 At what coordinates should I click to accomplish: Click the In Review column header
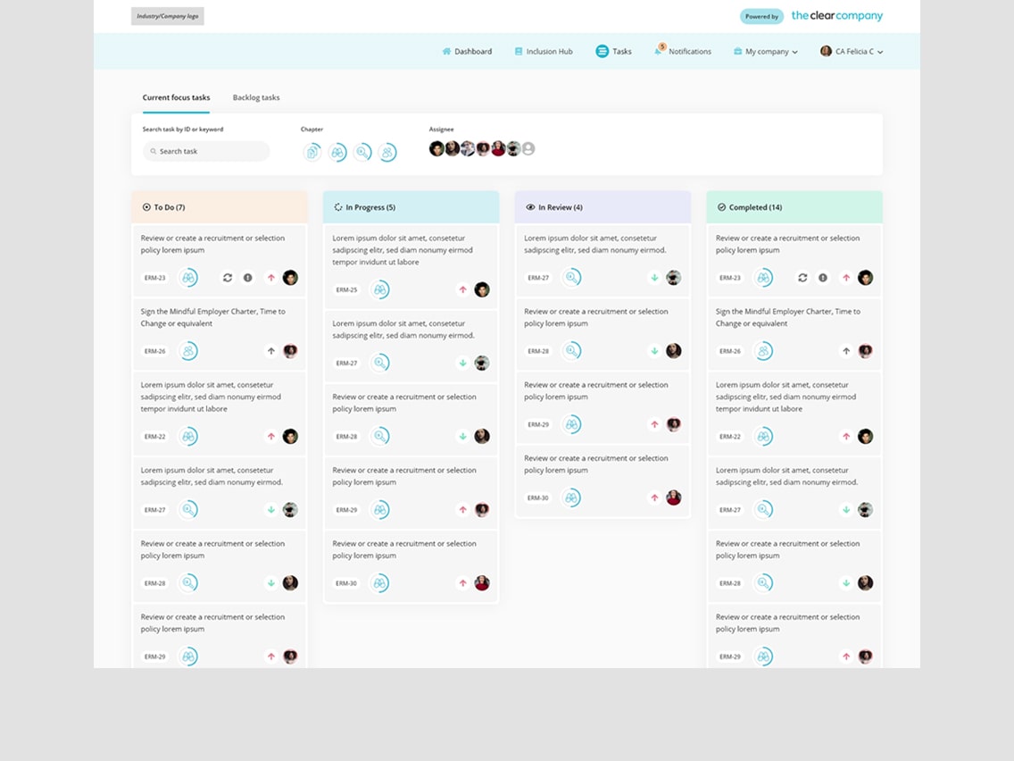603,207
